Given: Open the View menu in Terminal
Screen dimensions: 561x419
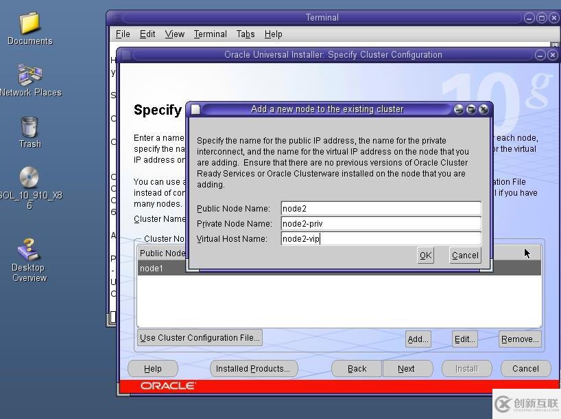Looking at the screenshot, I should coord(175,34).
